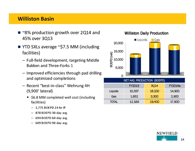Image resolution: width=195 pixels, height=151 pixels.
Task: Click the 878 BOEPD 30-day avg. line
Action: tap(52, 113)
